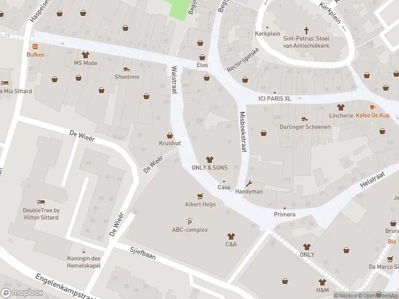The image size is (399, 299).
Task: Select the Albert Heijn shopping cart icon
Action: pyautogui.click(x=200, y=196)
